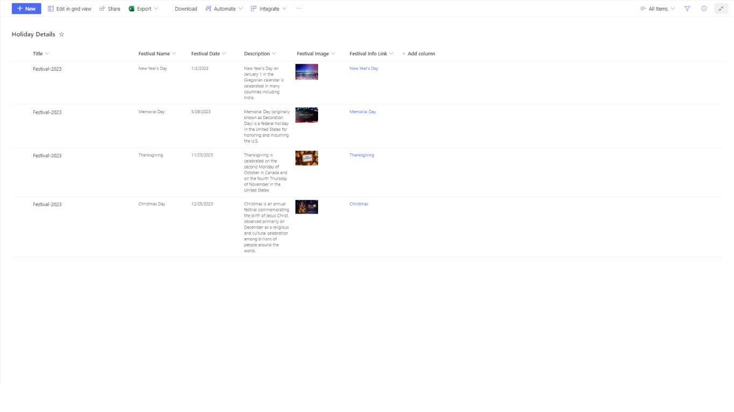This screenshot has width=734, height=412.
Task: Expand the Automate dropdown arrow
Action: pos(240,9)
